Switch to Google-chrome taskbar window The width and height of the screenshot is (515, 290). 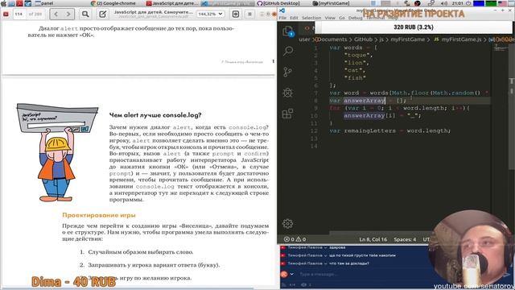[113, 3]
